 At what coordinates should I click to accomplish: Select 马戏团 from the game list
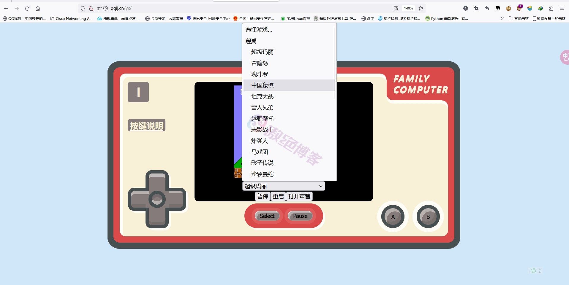pyautogui.click(x=289, y=152)
